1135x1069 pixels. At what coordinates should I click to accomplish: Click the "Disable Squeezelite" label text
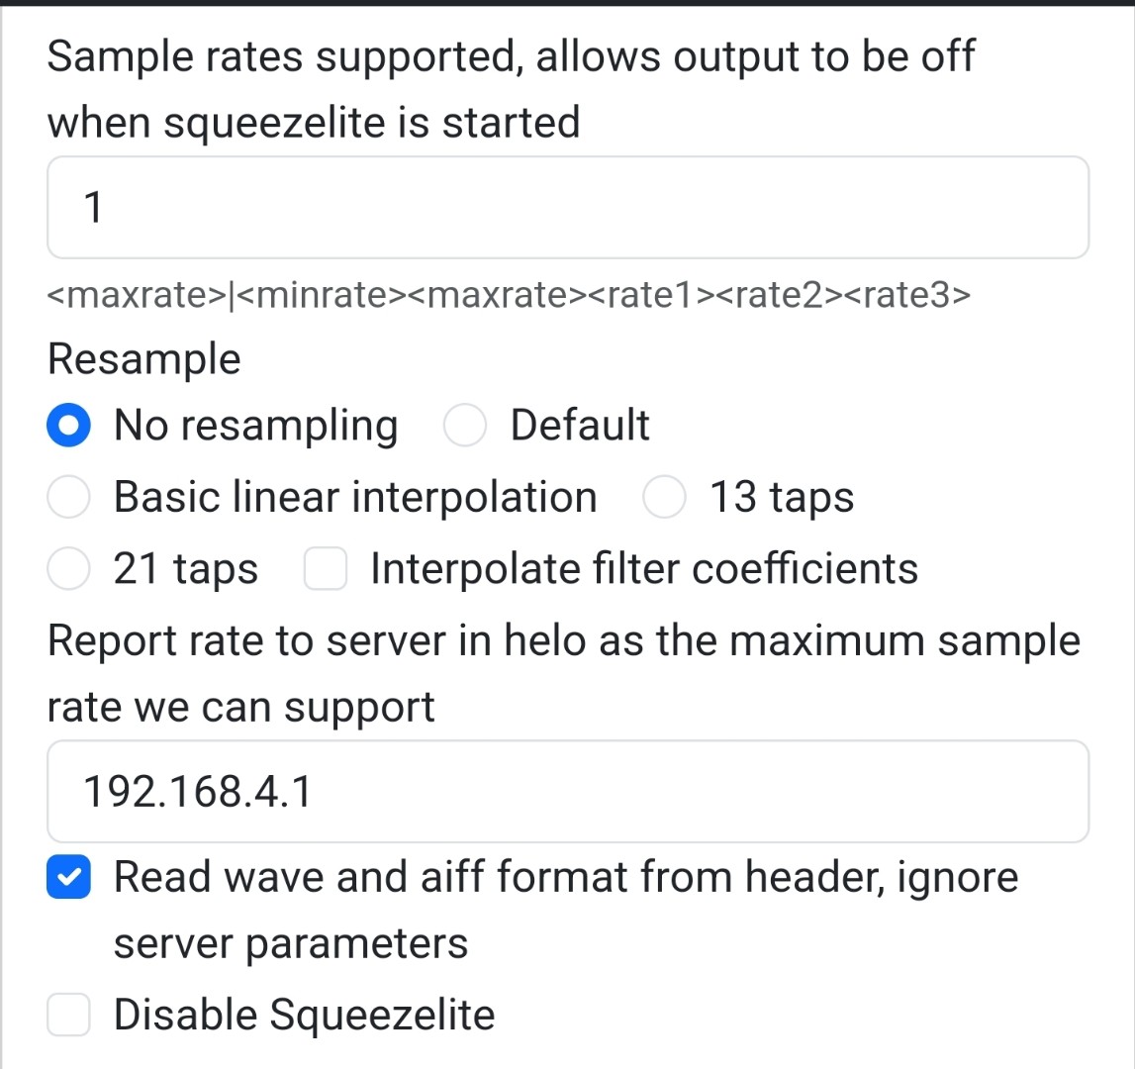tap(305, 1016)
